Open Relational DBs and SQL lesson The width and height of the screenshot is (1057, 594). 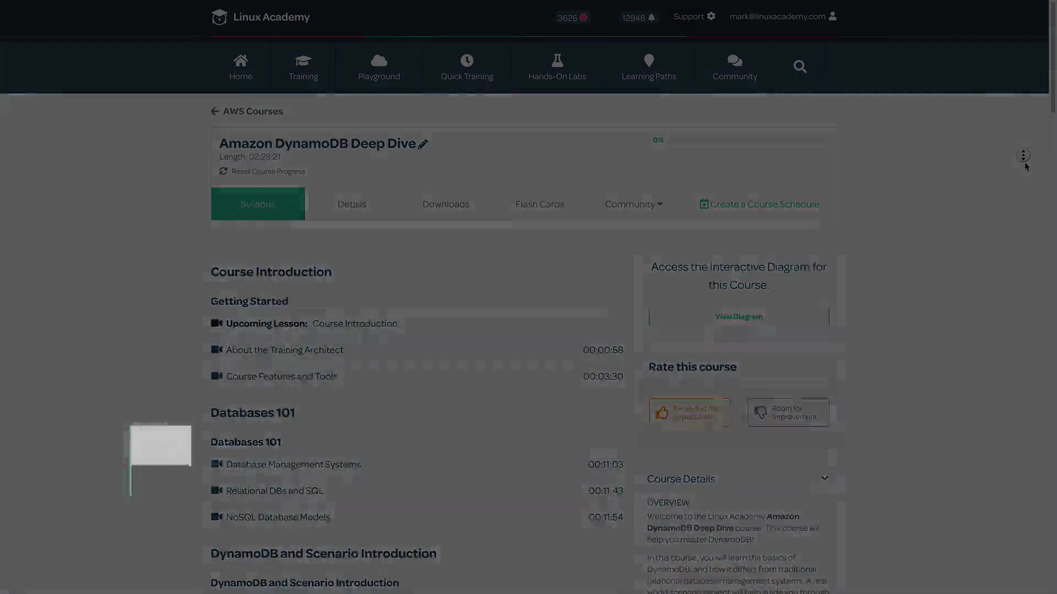pyautogui.click(x=275, y=491)
